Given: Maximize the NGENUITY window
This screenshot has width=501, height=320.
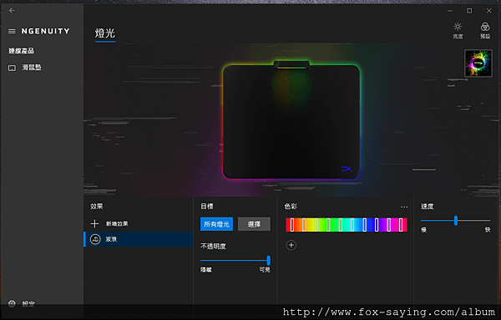Looking at the screenshot, I should [x=469, y=11].
